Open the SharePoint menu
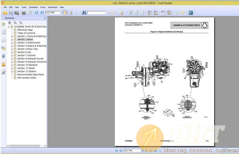239x154 pixels. point(53,7)
